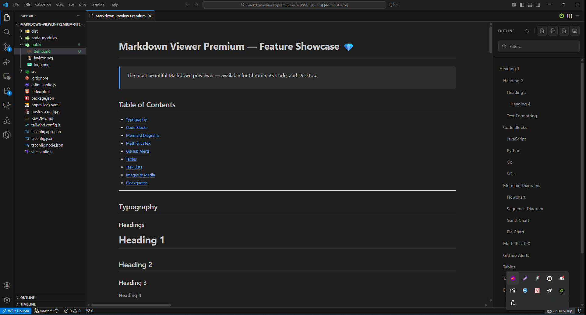This screenshot has width=586, height=315.
Task: Split the editor to the right
Action: click(x=570, y=16)
